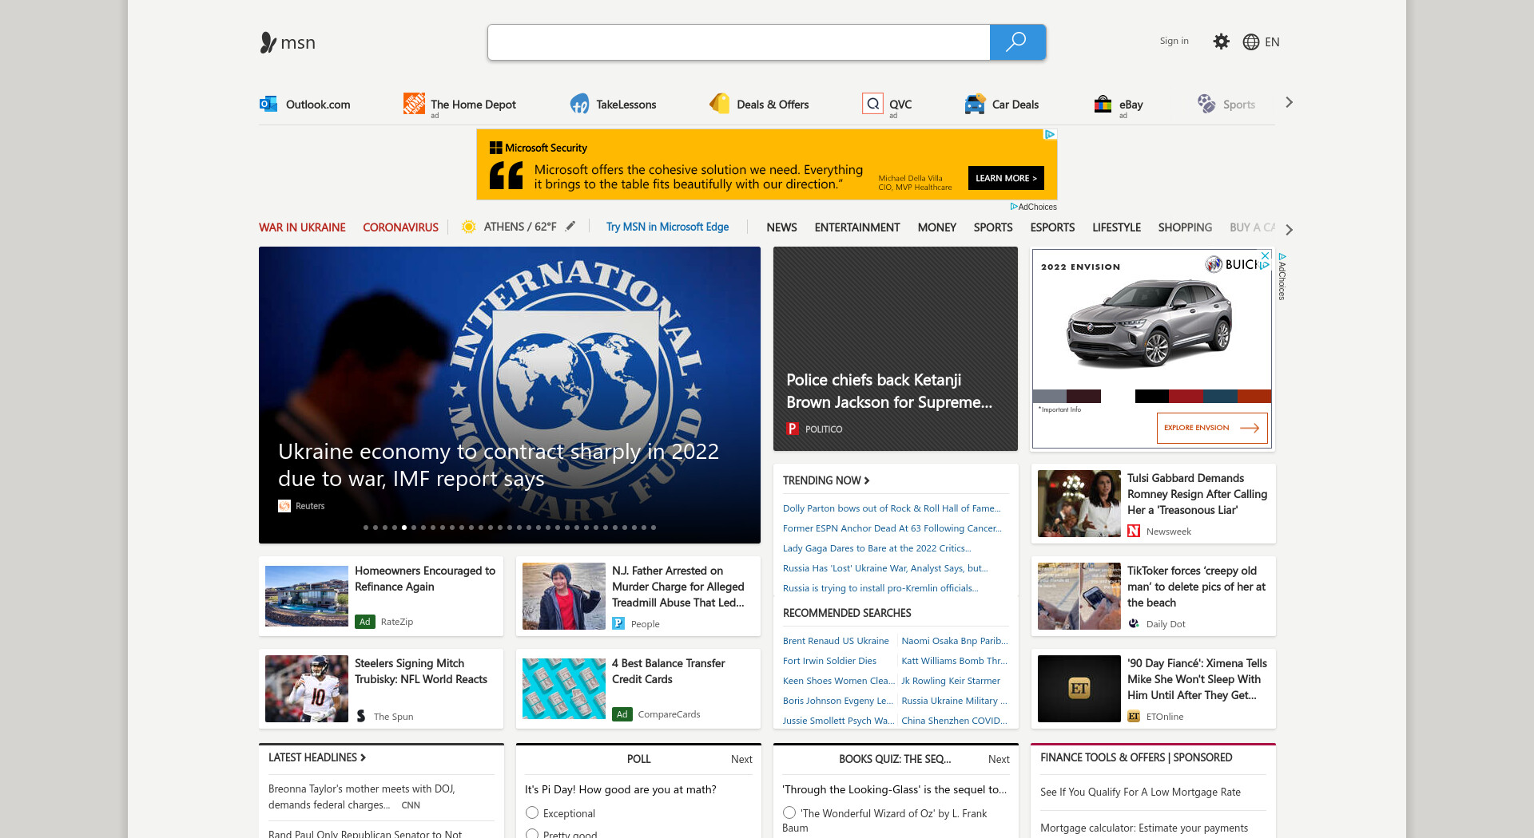Switch to the News category
Screen dimensions: 1534x838
(781, 227)
